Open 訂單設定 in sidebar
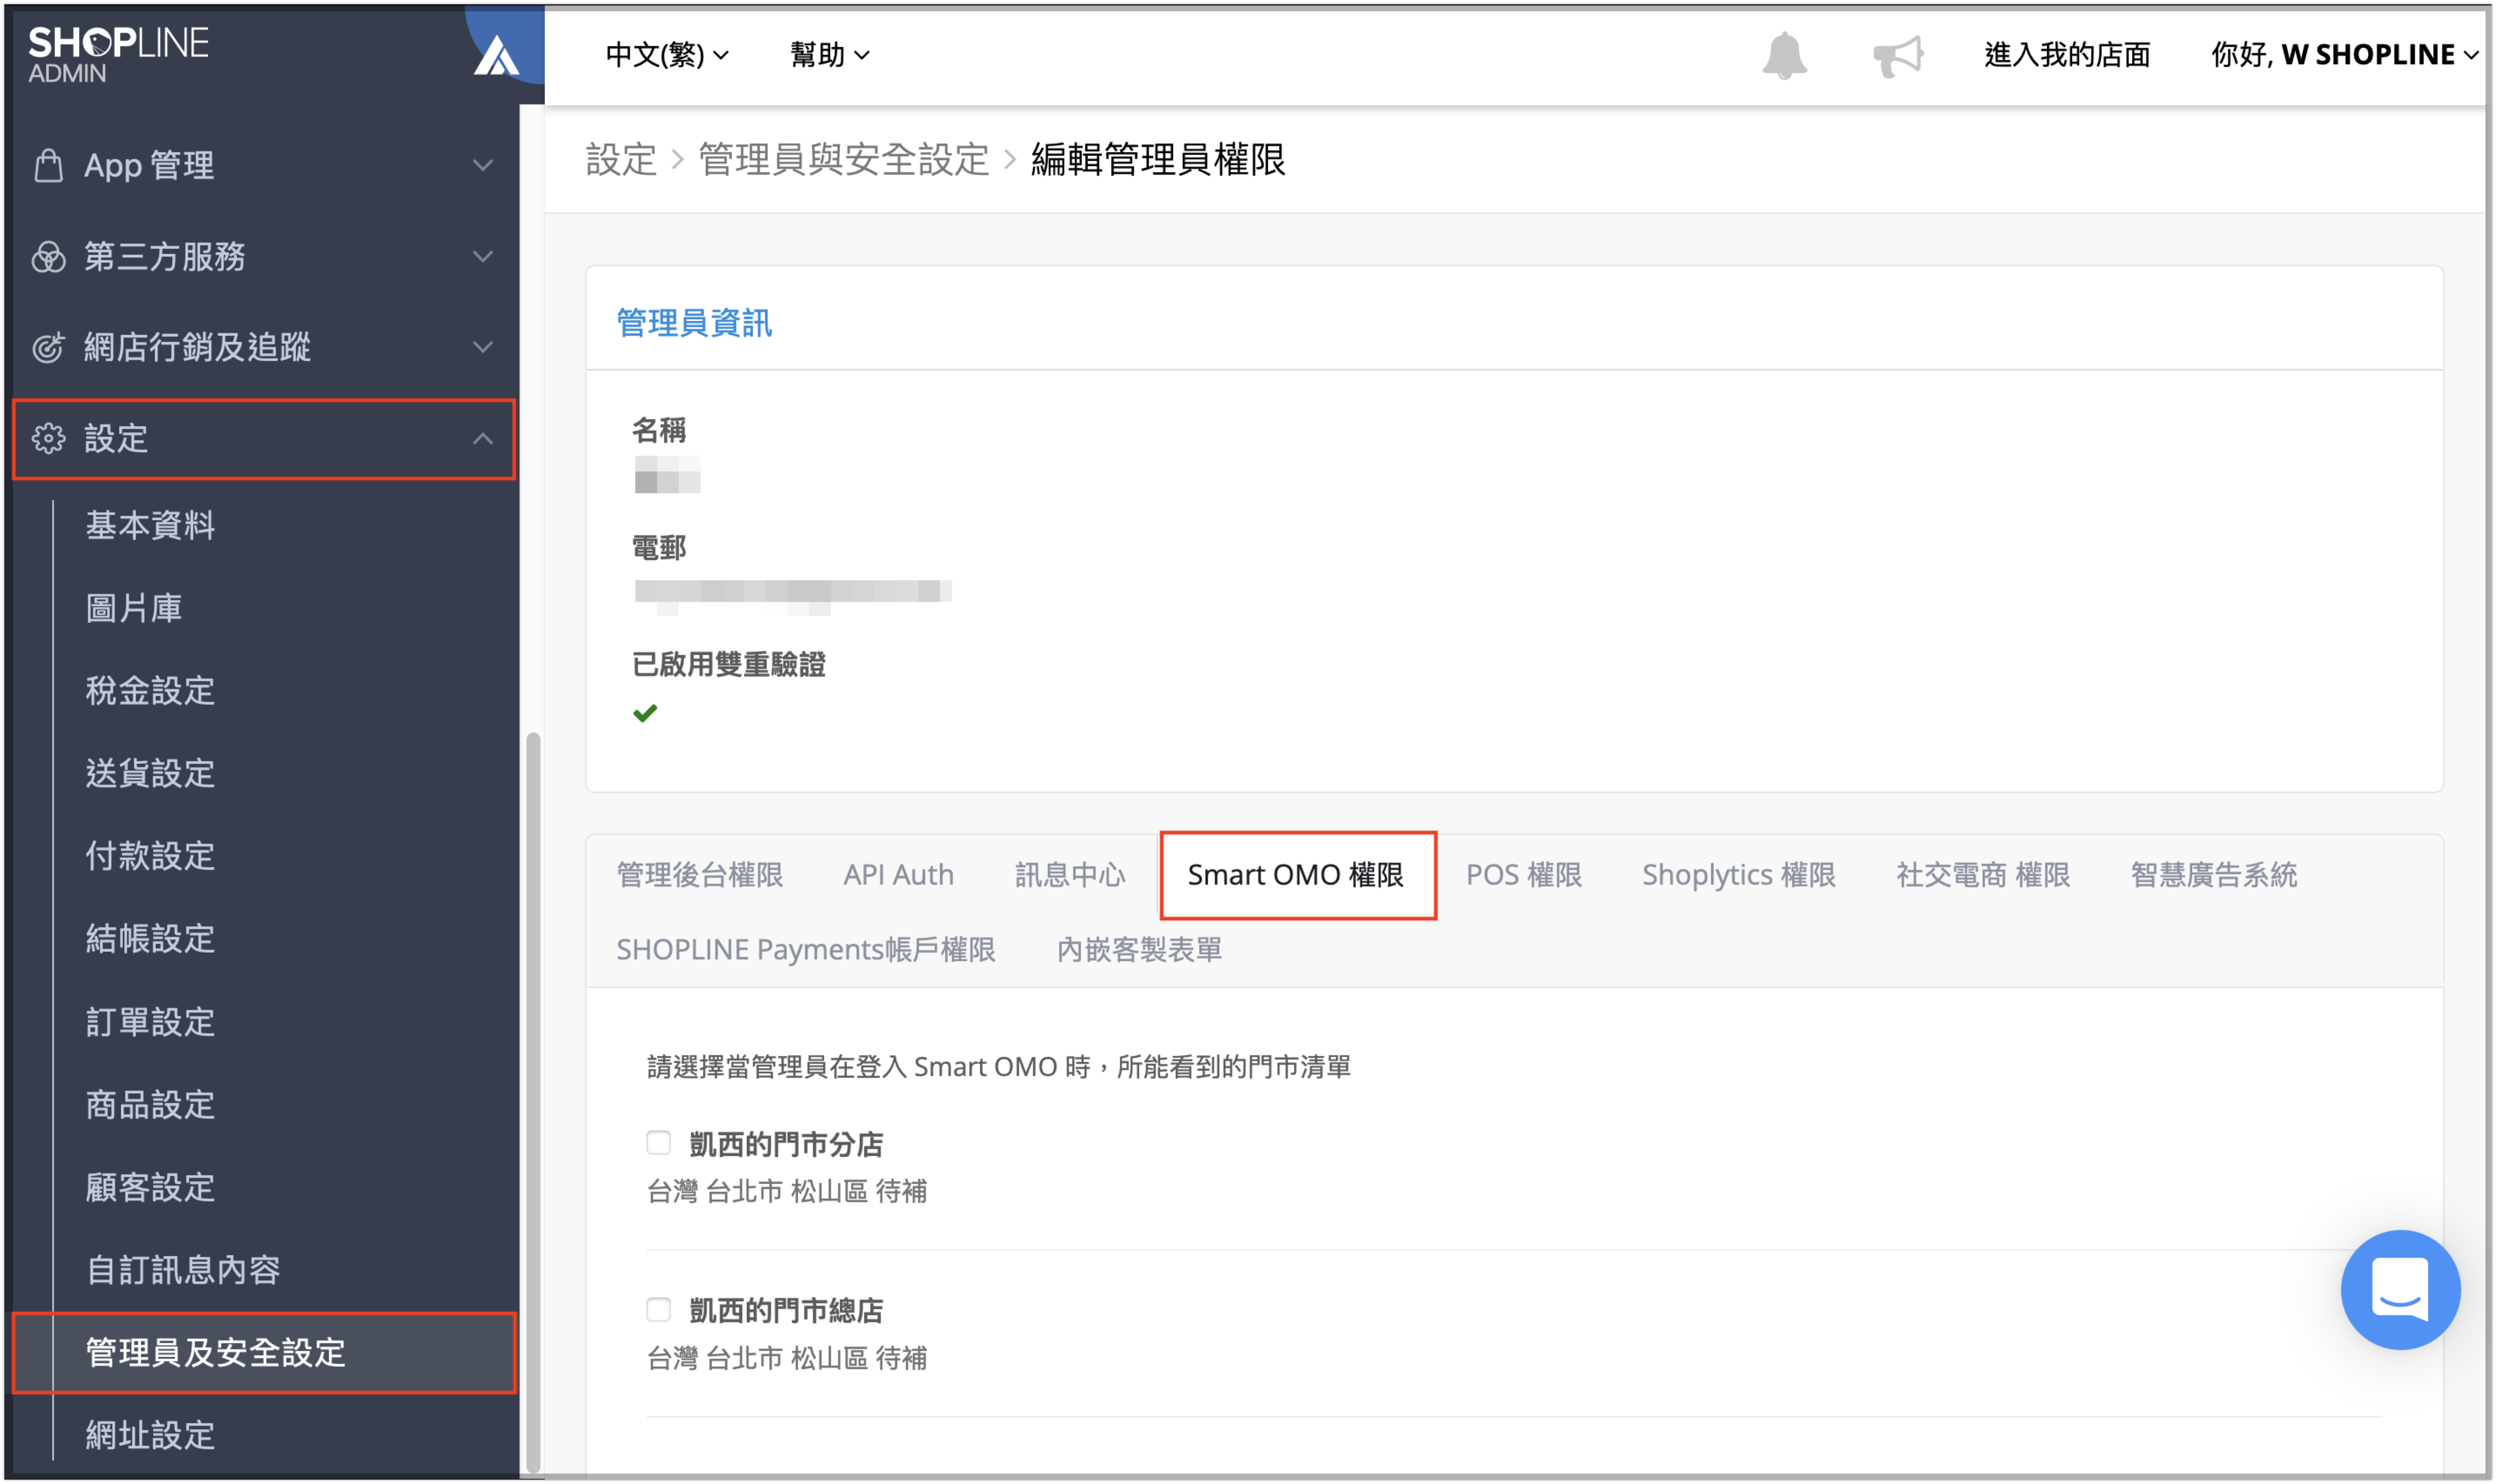 pyautogui.click(x=150, y=1022)
